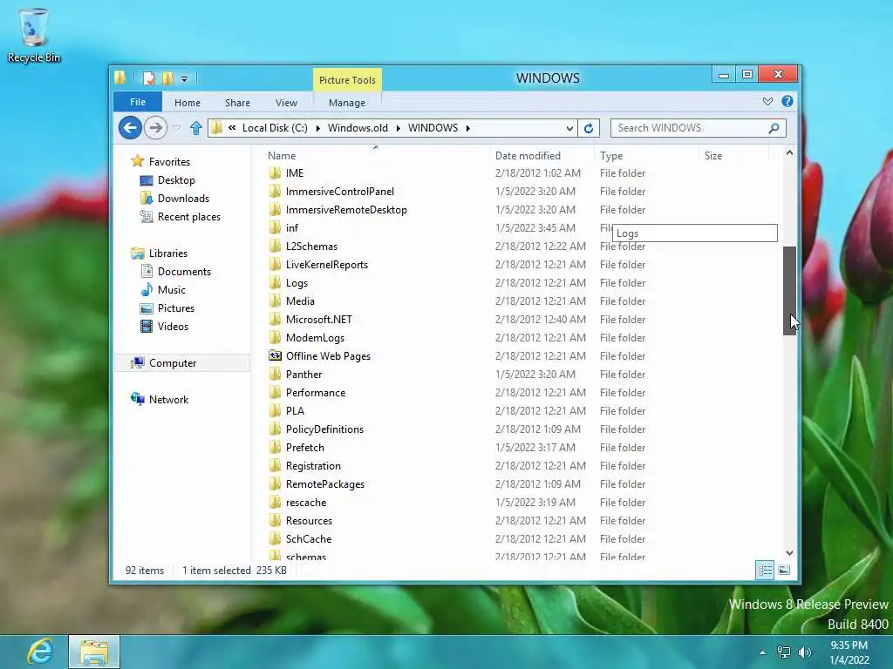Select the Logs folder icon
This screenshot has width=893, height=669.
click(275, 283)
